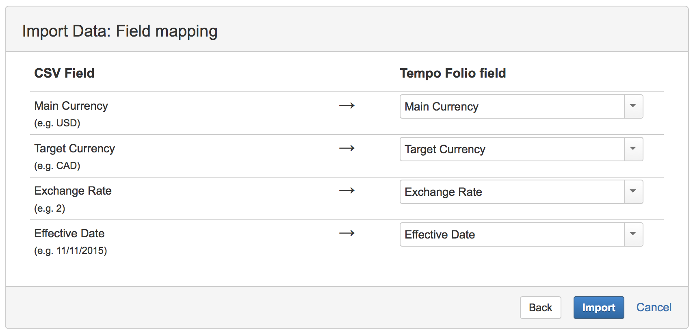The image size is (693, 334).
Task: Click the blue Import button
Action: (598, 308)
